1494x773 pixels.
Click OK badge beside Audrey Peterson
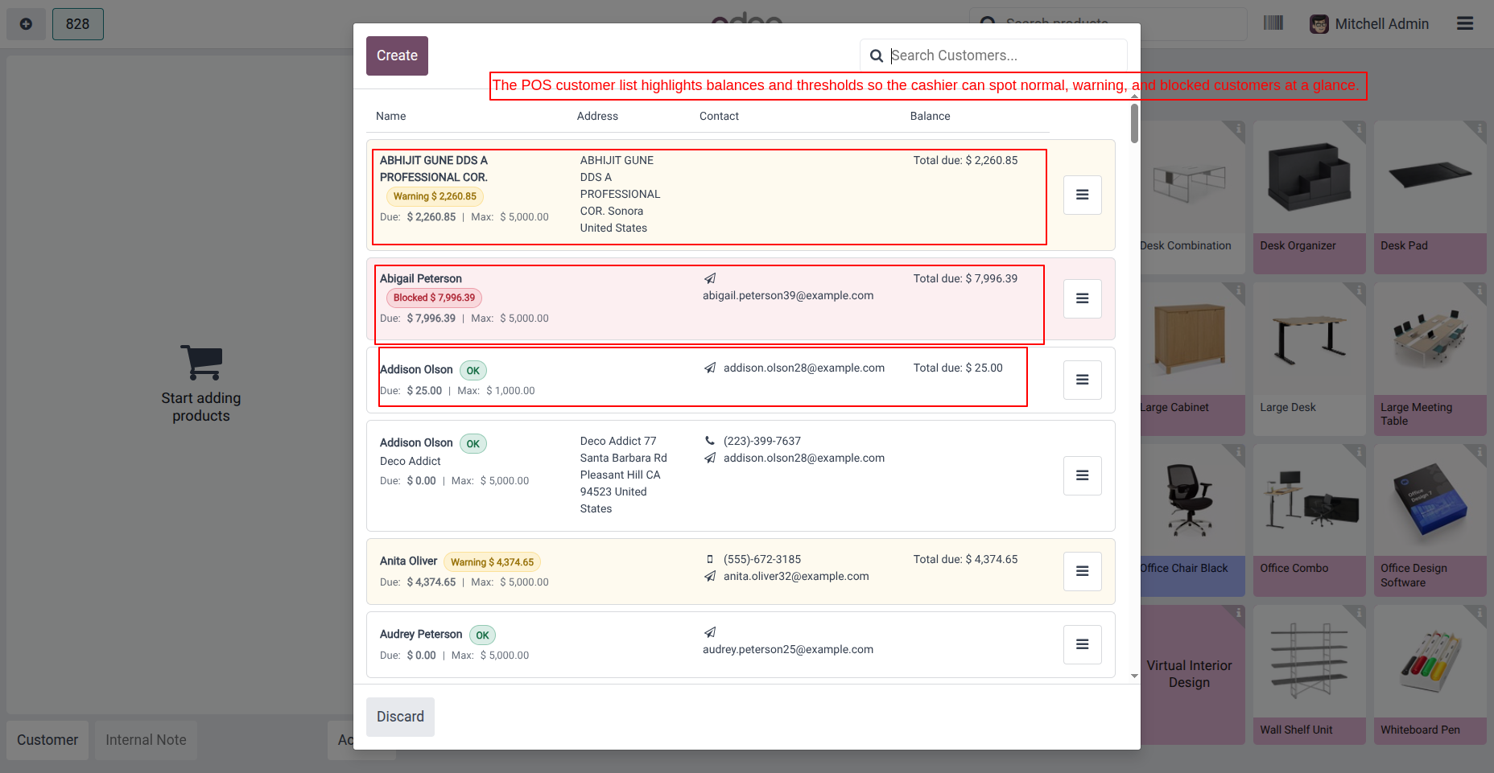coord(482,635)
